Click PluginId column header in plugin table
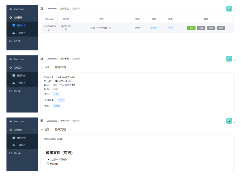 [x=49, y=19]
